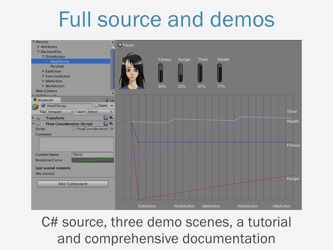The width and height of the screenshot is (333, 250).
Task: Expand the Transform component
Action: [x=33, y=118]
